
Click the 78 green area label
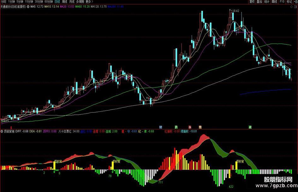110,176
